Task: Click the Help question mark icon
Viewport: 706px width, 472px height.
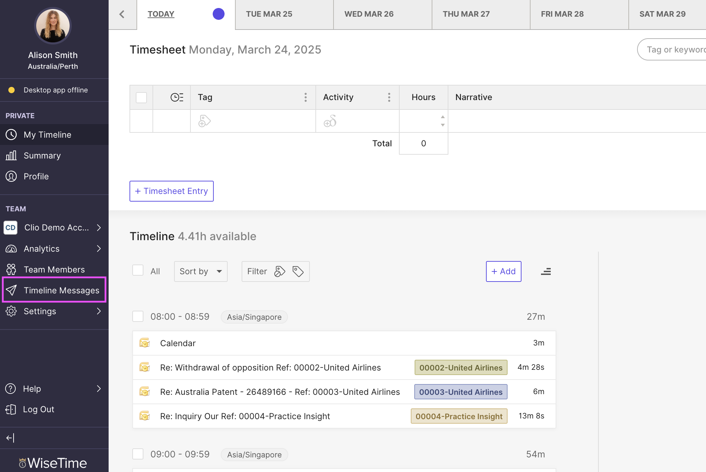Action: tap(10, 389)
